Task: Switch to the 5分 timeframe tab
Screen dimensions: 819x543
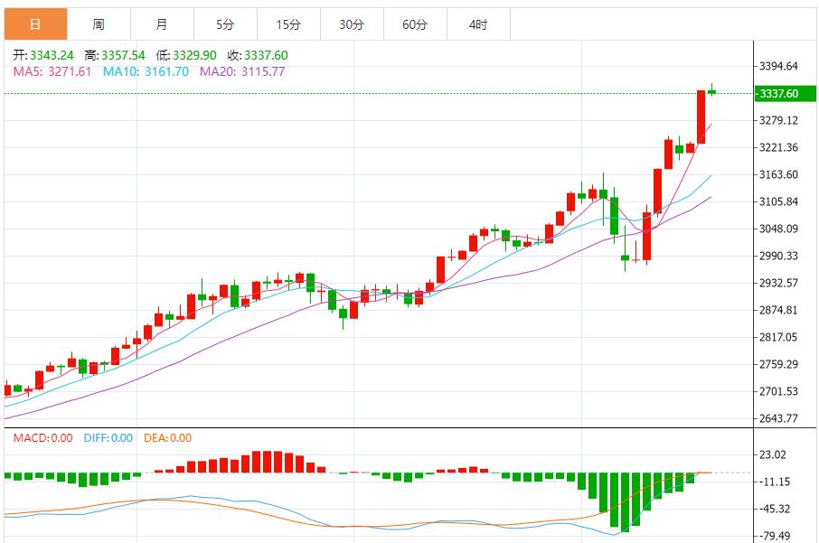Action: (225, 24)
